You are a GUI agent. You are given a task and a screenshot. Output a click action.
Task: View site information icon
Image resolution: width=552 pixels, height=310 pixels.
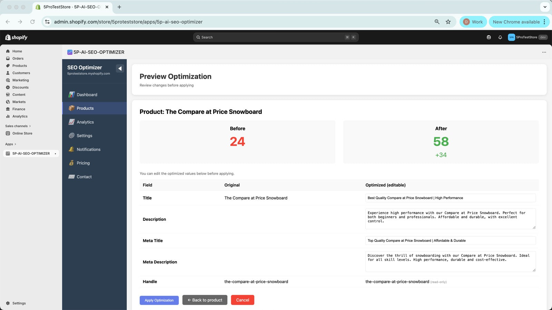point(47,22)
